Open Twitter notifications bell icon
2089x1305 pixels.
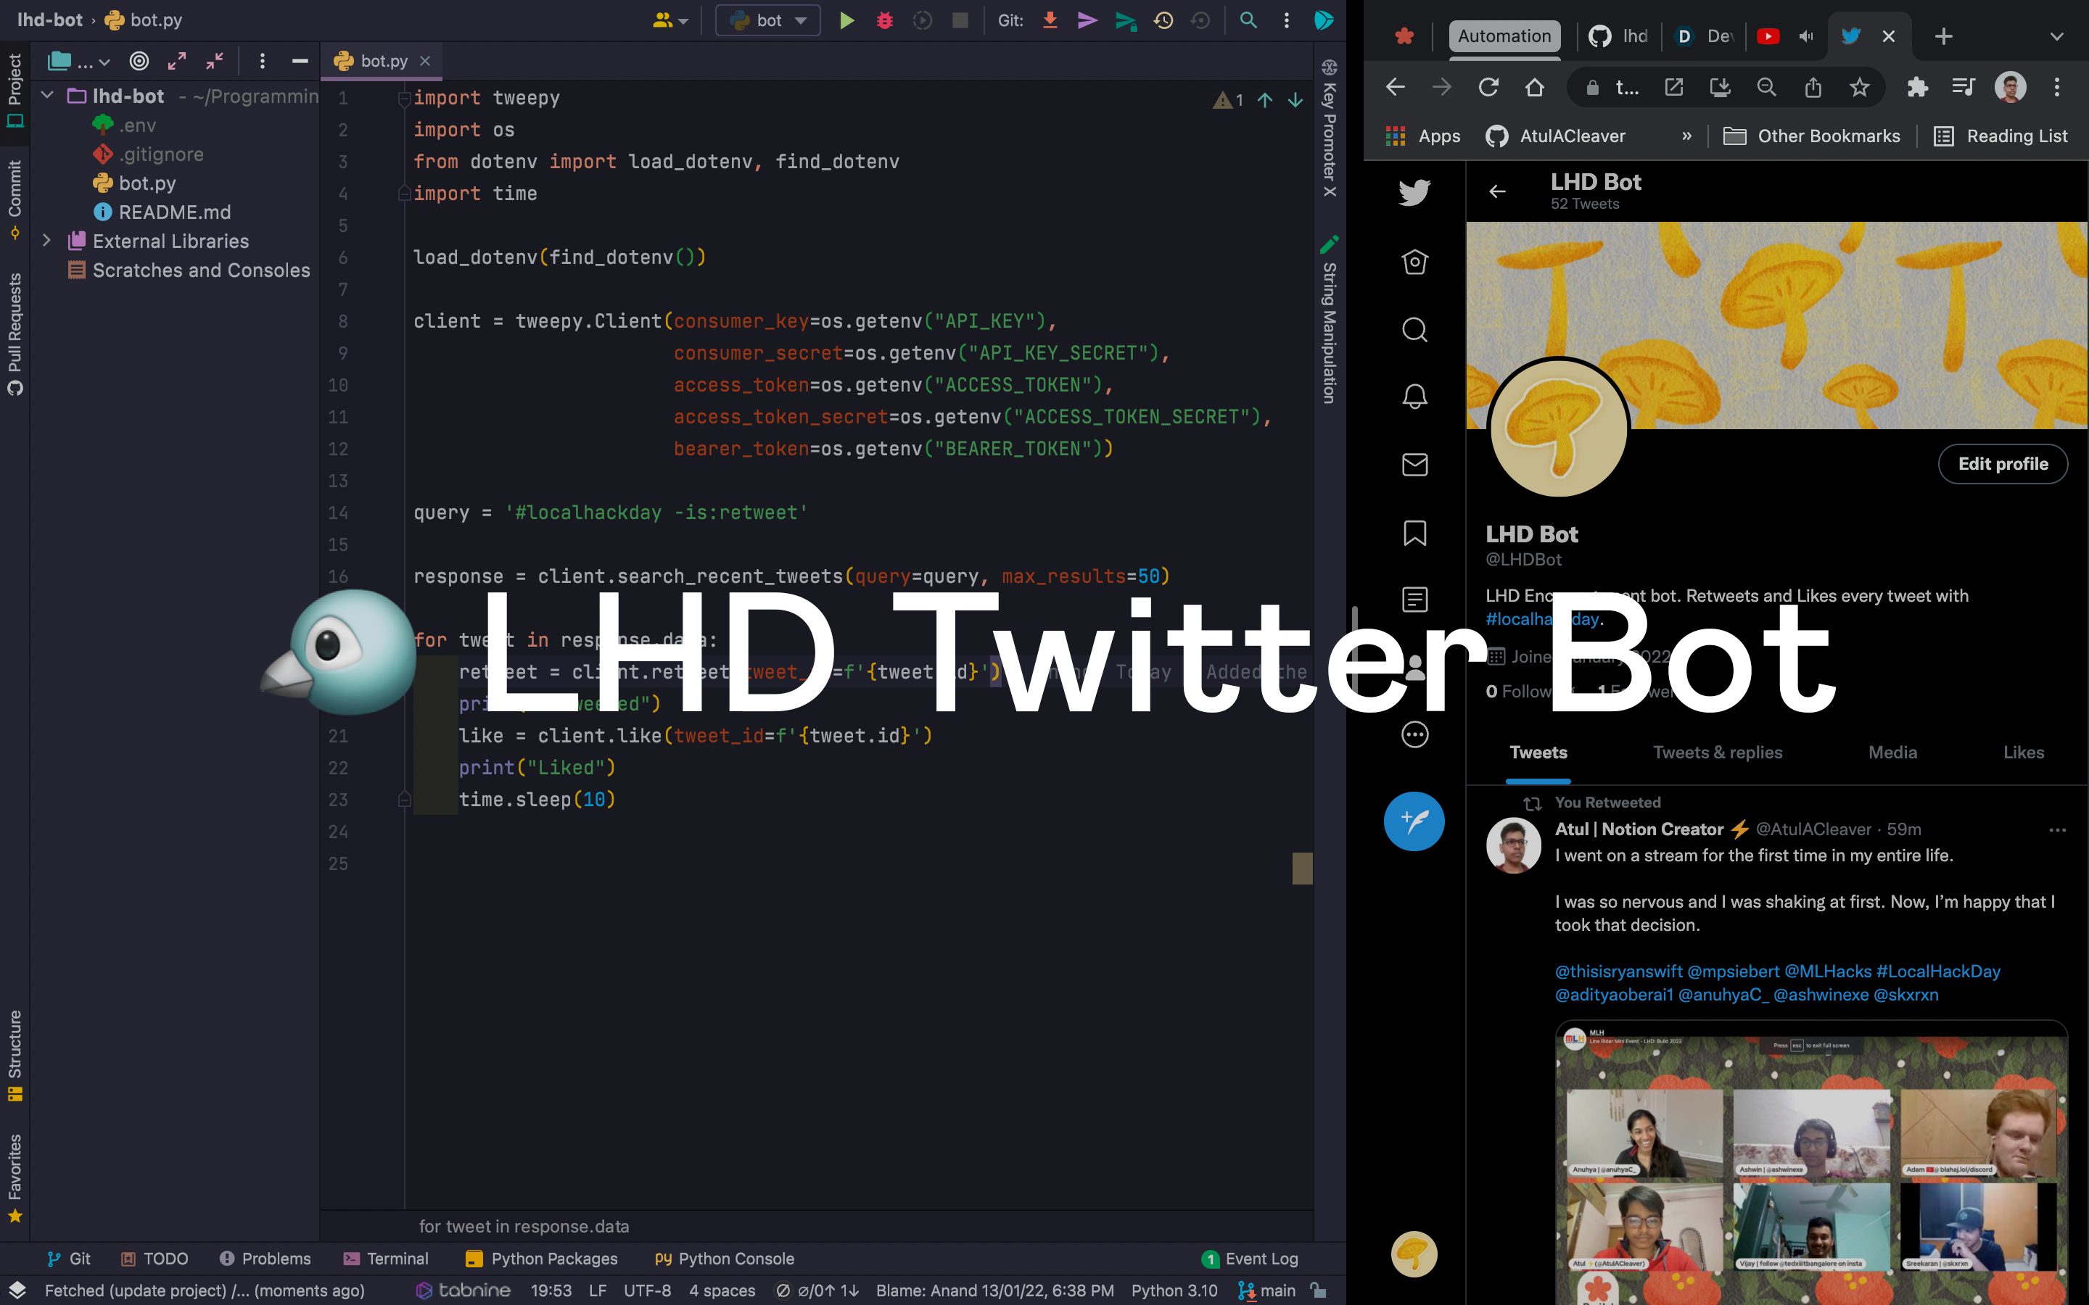coord(1414,397)
